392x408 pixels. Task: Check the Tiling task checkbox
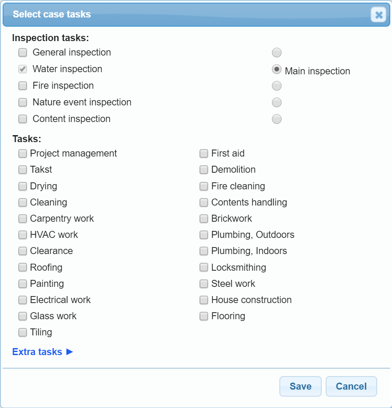tap(23, 332)
